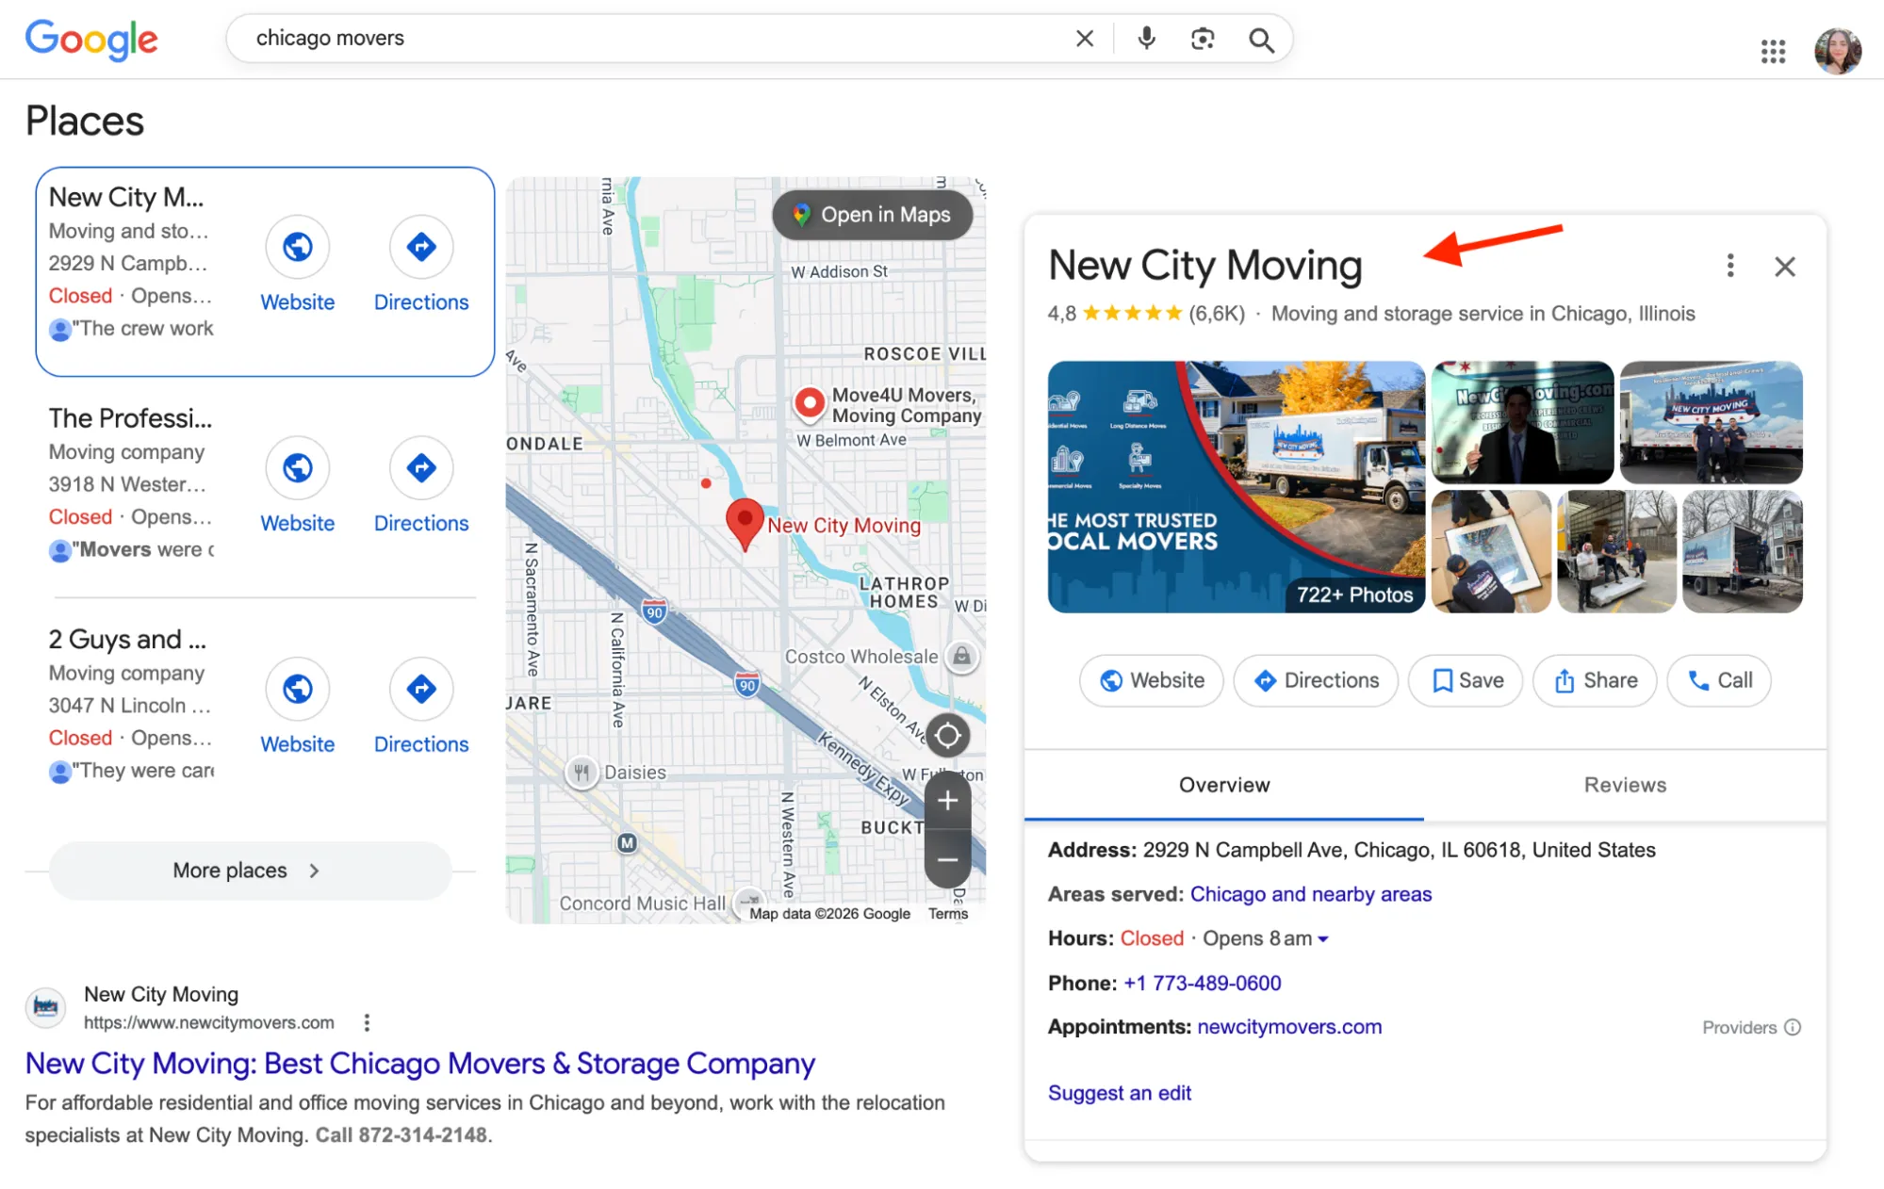Viewport: 1884px width, 1189px height.
Task: Click the map Terms link
Action: pos(948,914)
